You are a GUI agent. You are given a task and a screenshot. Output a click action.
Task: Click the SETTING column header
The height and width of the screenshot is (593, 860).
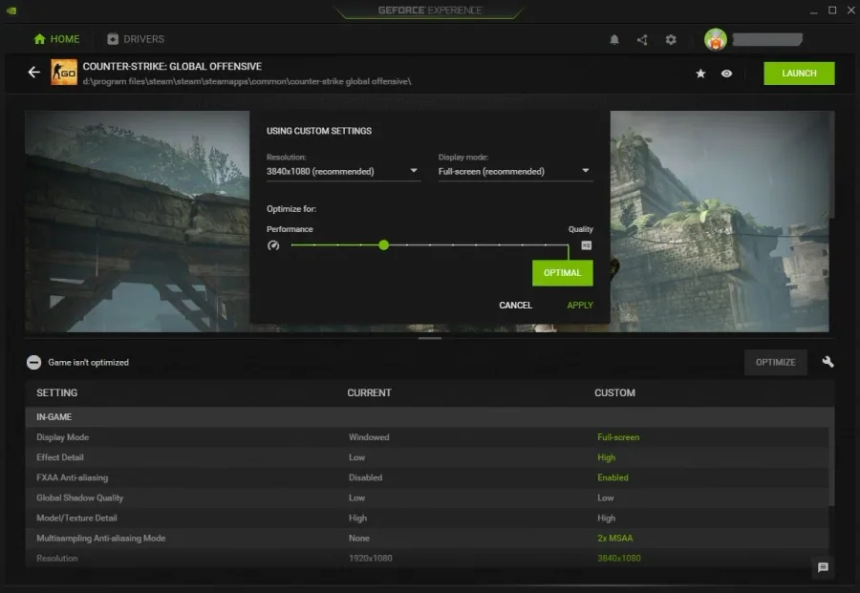[57, 393]
